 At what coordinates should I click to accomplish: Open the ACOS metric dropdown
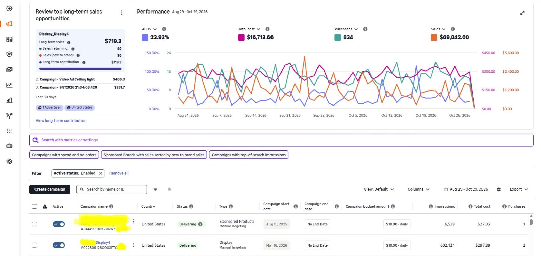click(x=149, y=29)
